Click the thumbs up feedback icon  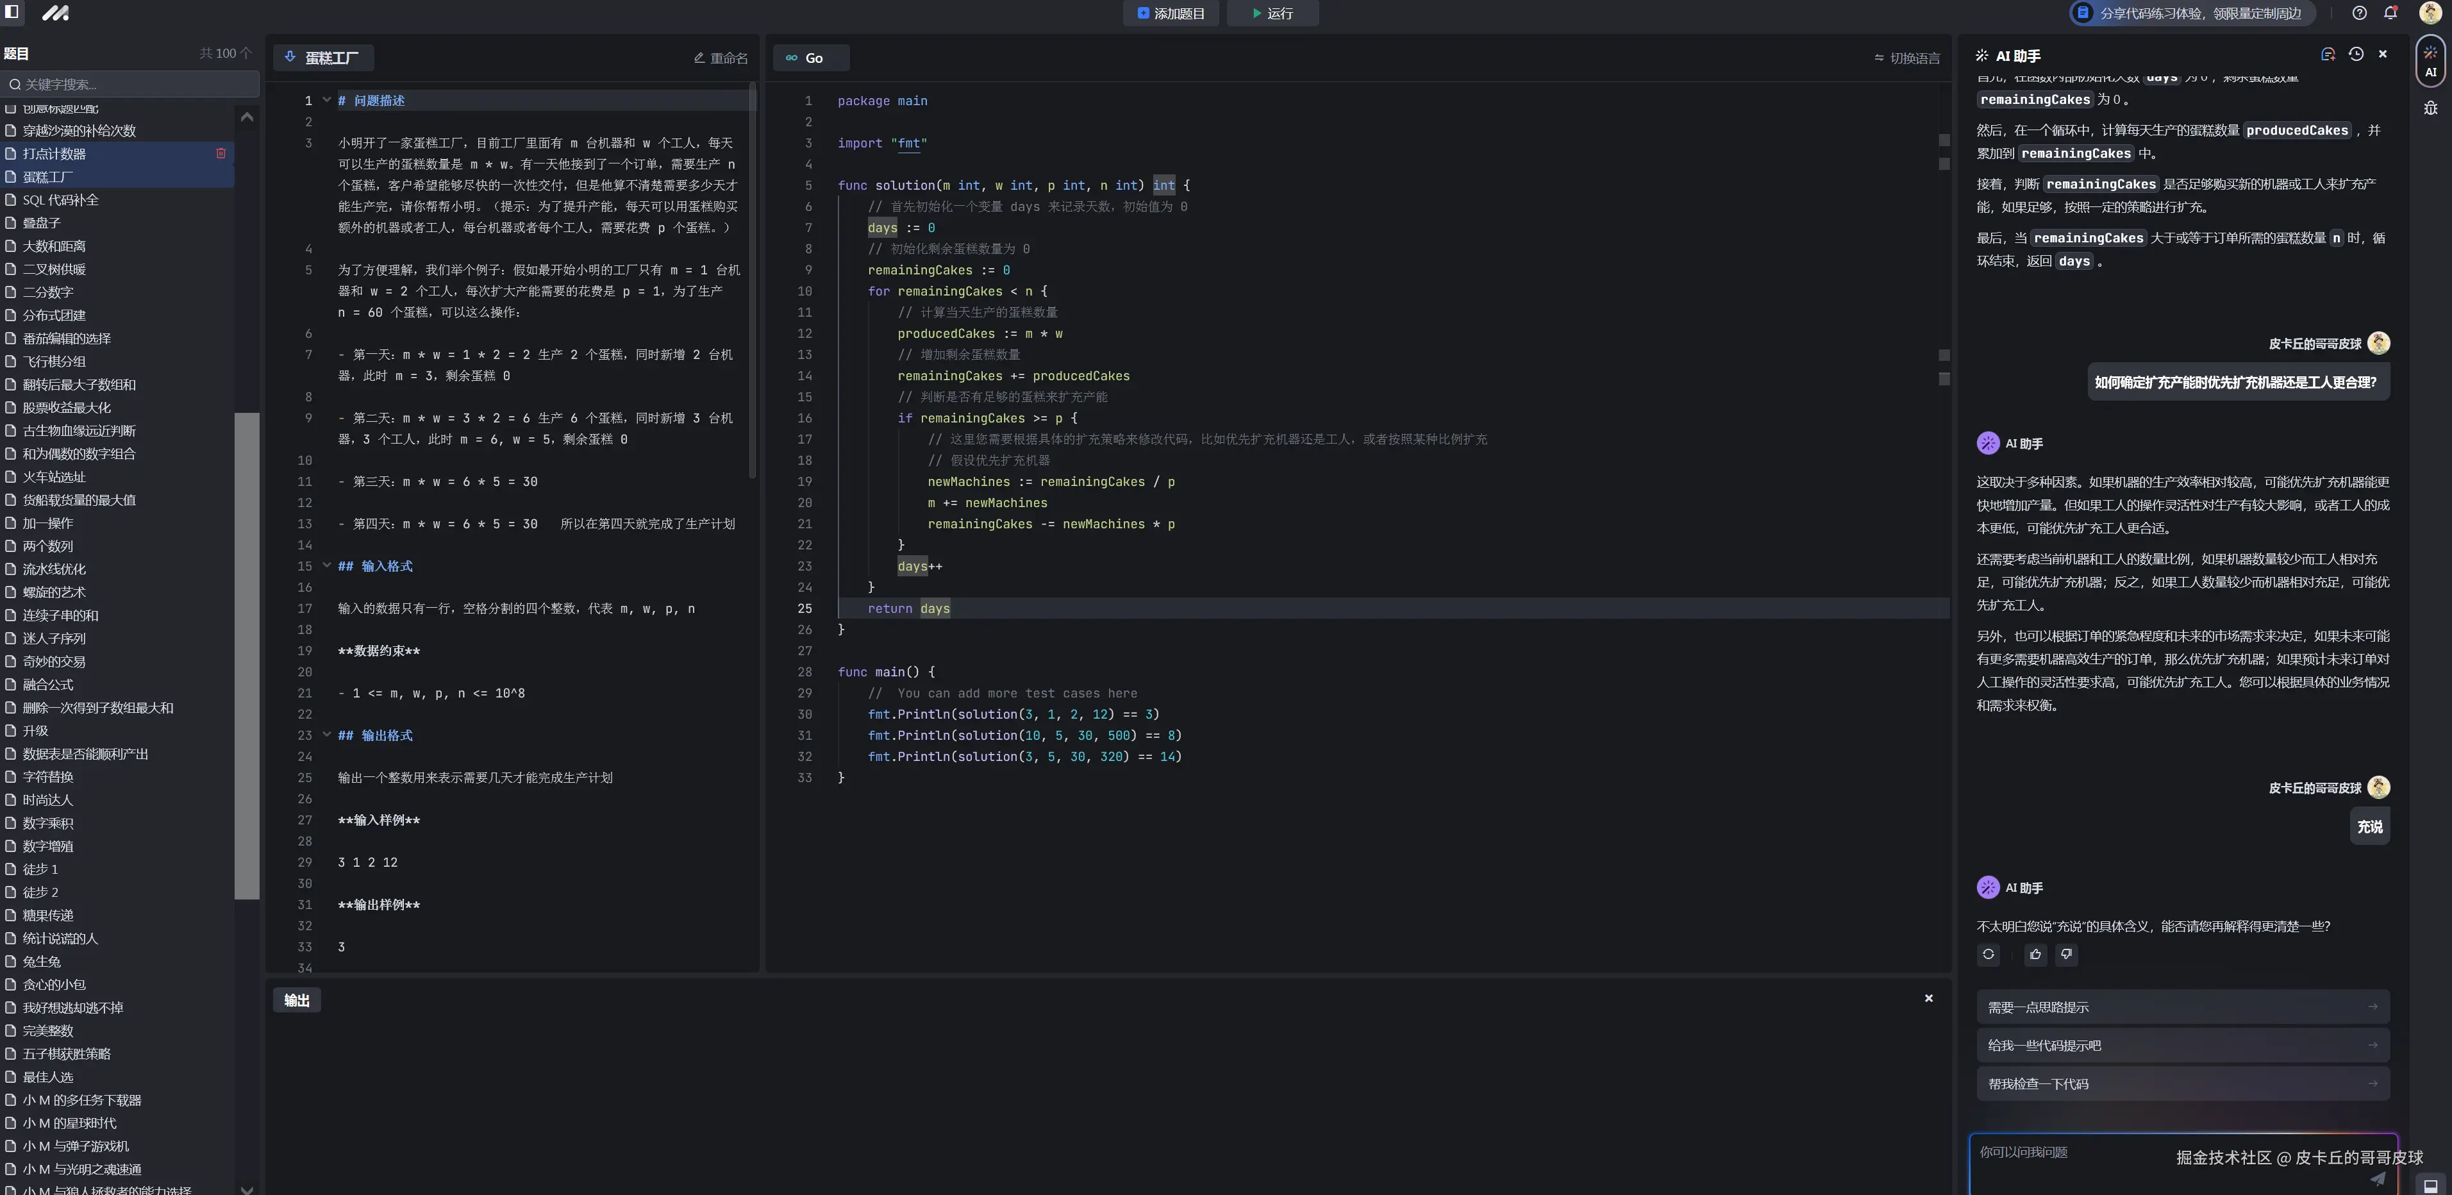pos(2035,954)
